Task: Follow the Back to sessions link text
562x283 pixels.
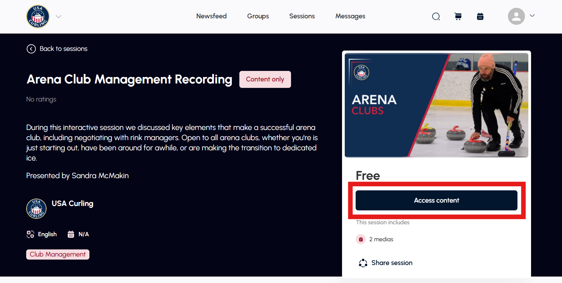Action: point(64,49)
